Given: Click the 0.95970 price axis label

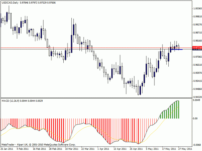Looking at the screenshot, I should click(x=197, y=73).
